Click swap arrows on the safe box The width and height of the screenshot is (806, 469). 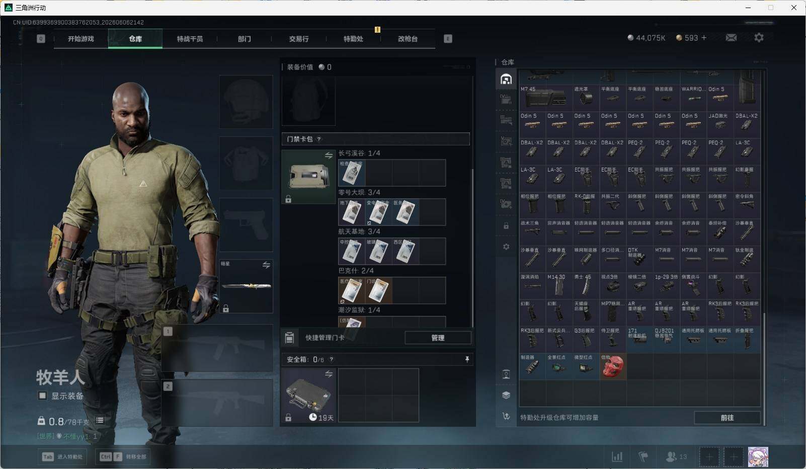click(x=329, y=374)
